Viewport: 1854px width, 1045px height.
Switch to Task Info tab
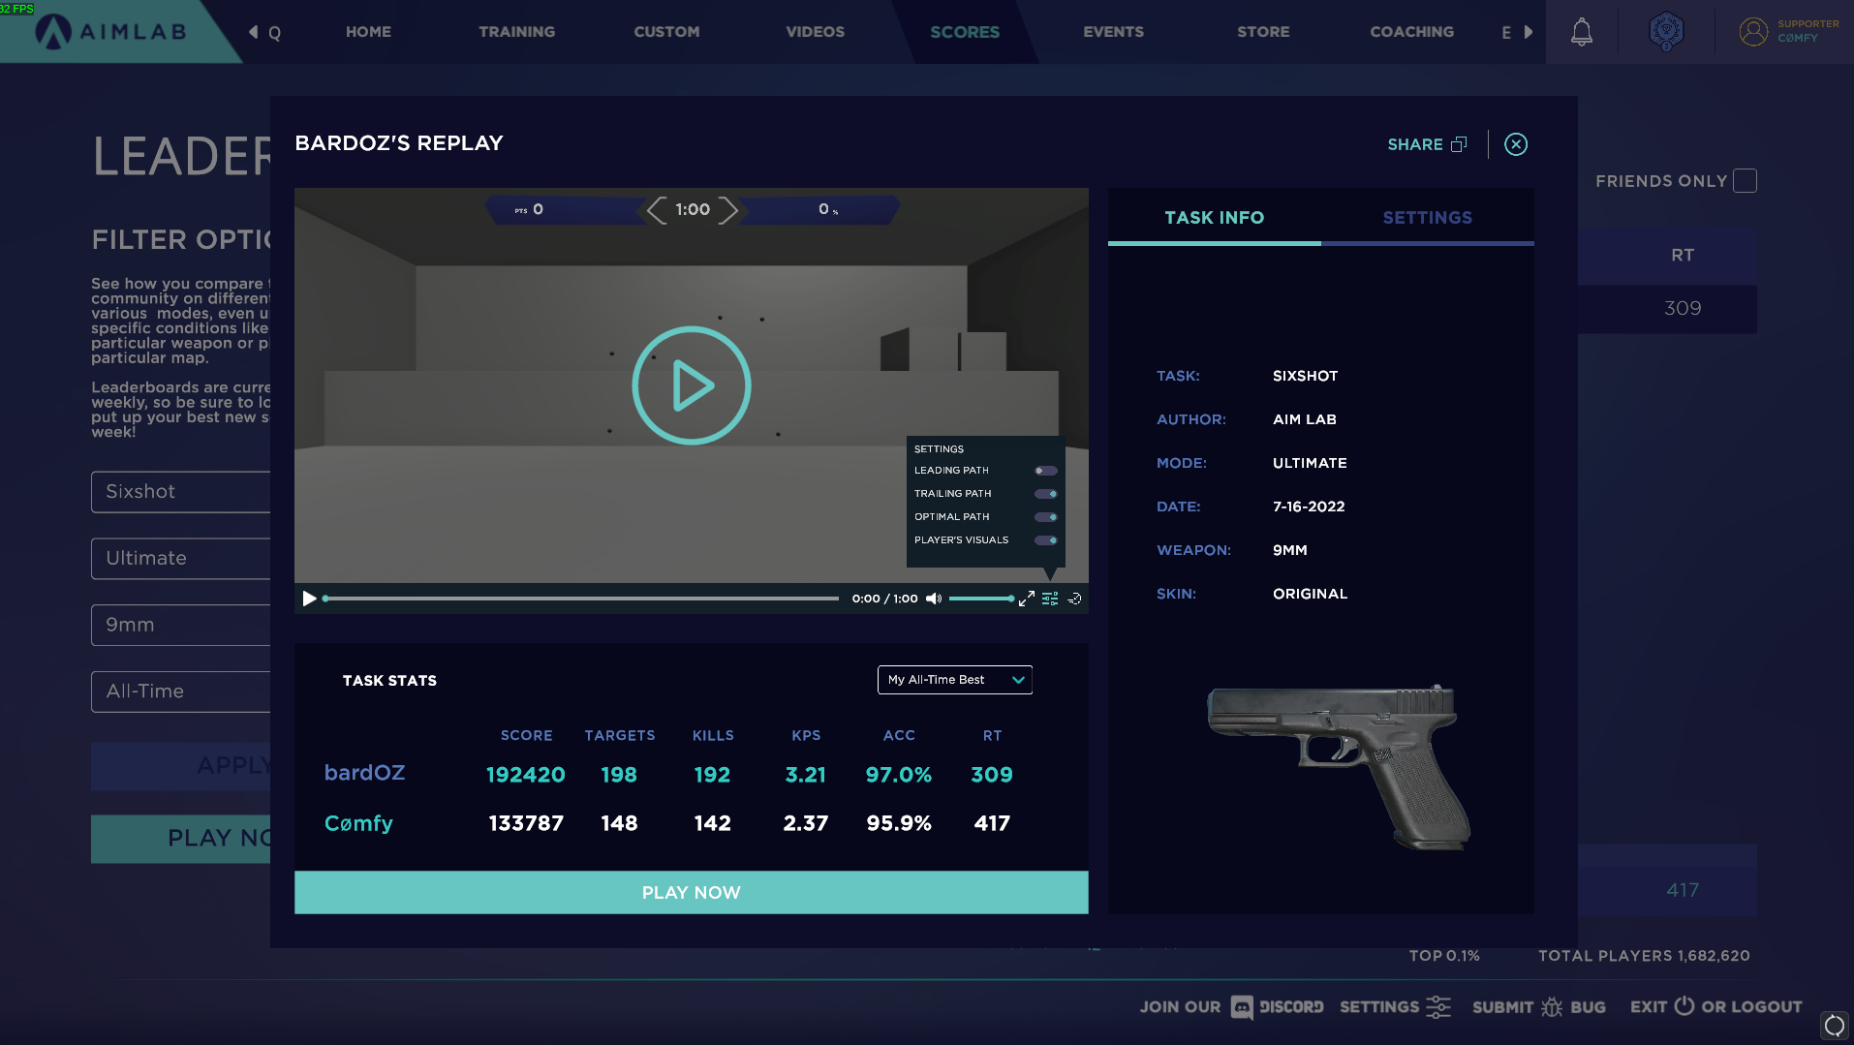click(1214, 218)
